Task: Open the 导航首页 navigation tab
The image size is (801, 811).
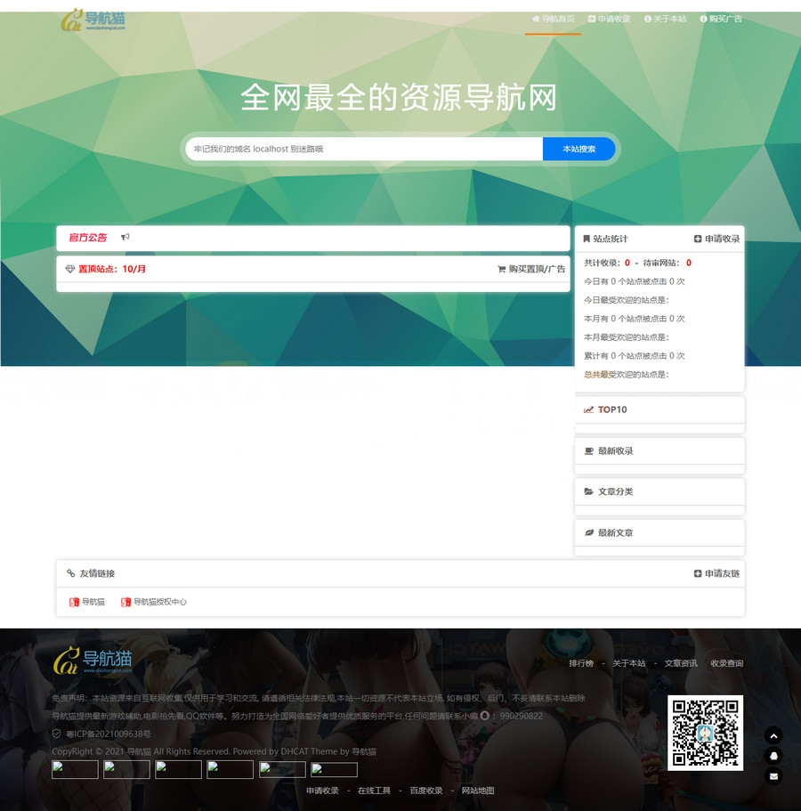Action: (x=553, y=19)
